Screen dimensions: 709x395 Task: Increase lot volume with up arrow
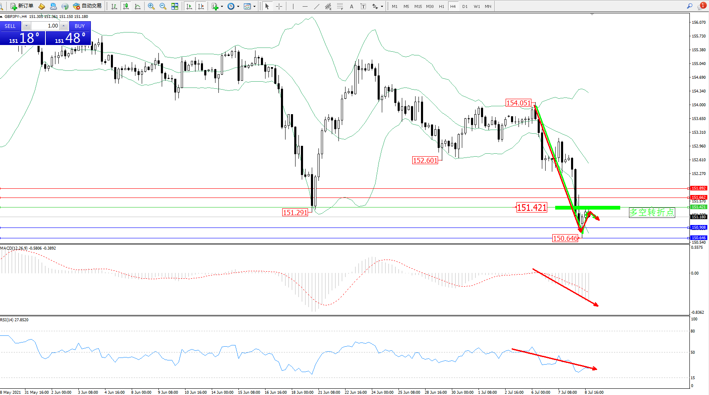click(x=63, y=26)
